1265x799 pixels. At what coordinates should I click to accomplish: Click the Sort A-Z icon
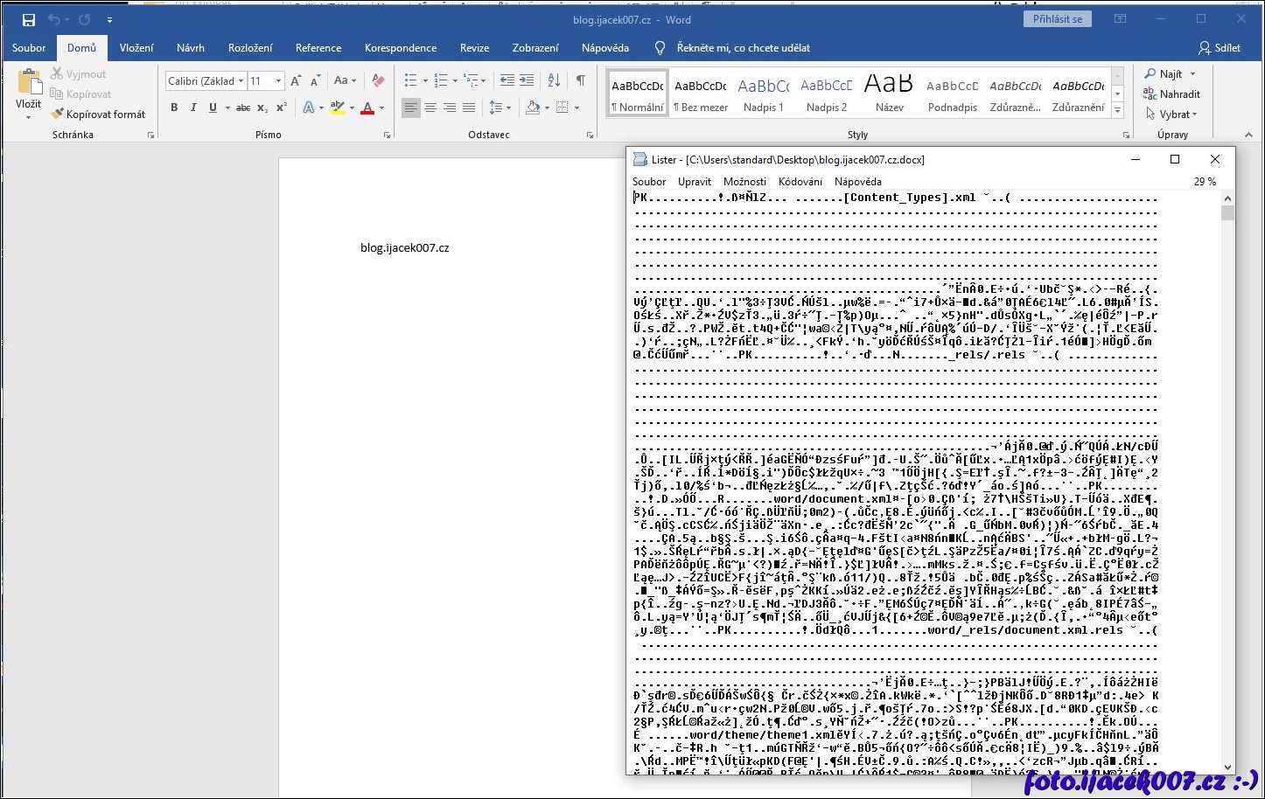(554, 80)
